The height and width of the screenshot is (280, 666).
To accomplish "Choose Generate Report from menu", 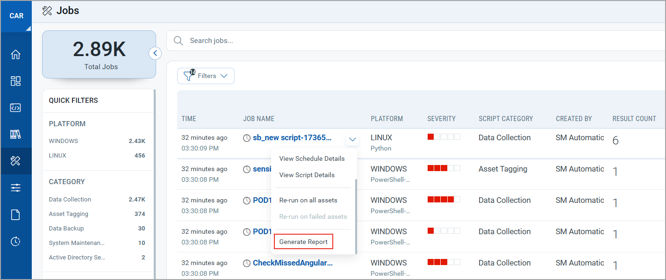I will click(304, 242).
